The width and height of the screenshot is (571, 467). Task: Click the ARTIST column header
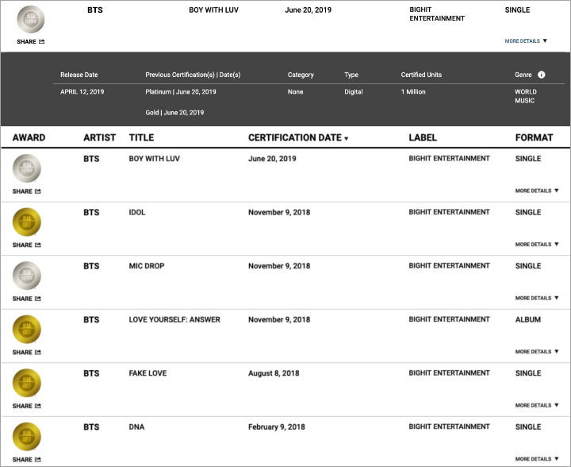99,137
